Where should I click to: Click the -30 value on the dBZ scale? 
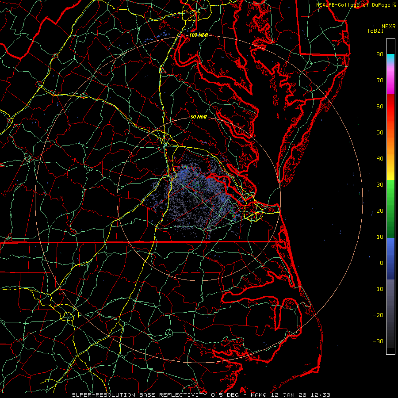coord(378,341)
